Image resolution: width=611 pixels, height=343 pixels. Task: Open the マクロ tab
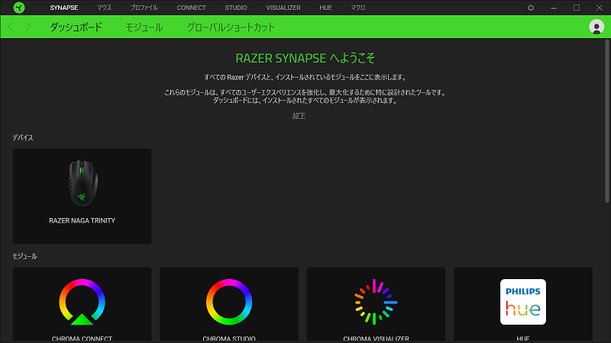click(x=357, y=8)
